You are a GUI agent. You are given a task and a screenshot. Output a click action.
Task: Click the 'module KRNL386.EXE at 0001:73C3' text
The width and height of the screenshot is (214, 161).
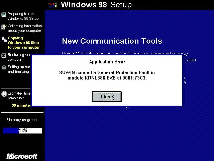107,78
